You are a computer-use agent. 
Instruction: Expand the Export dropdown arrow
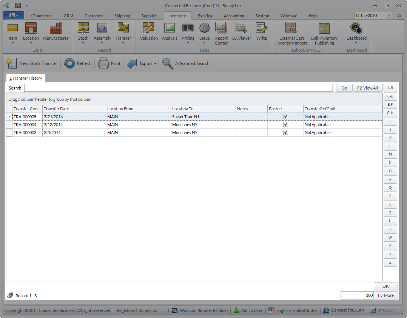[155, 64]
